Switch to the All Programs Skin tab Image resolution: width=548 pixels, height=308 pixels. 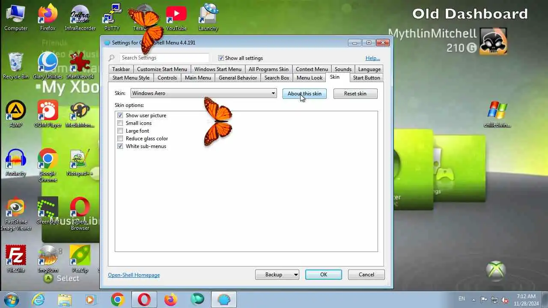pyautogui.click(x=268, y=69)
